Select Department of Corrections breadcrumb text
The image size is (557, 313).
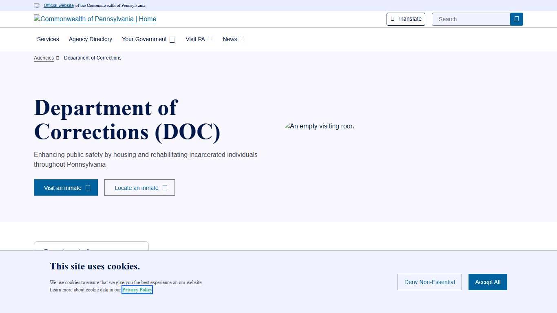coord(93,58)
